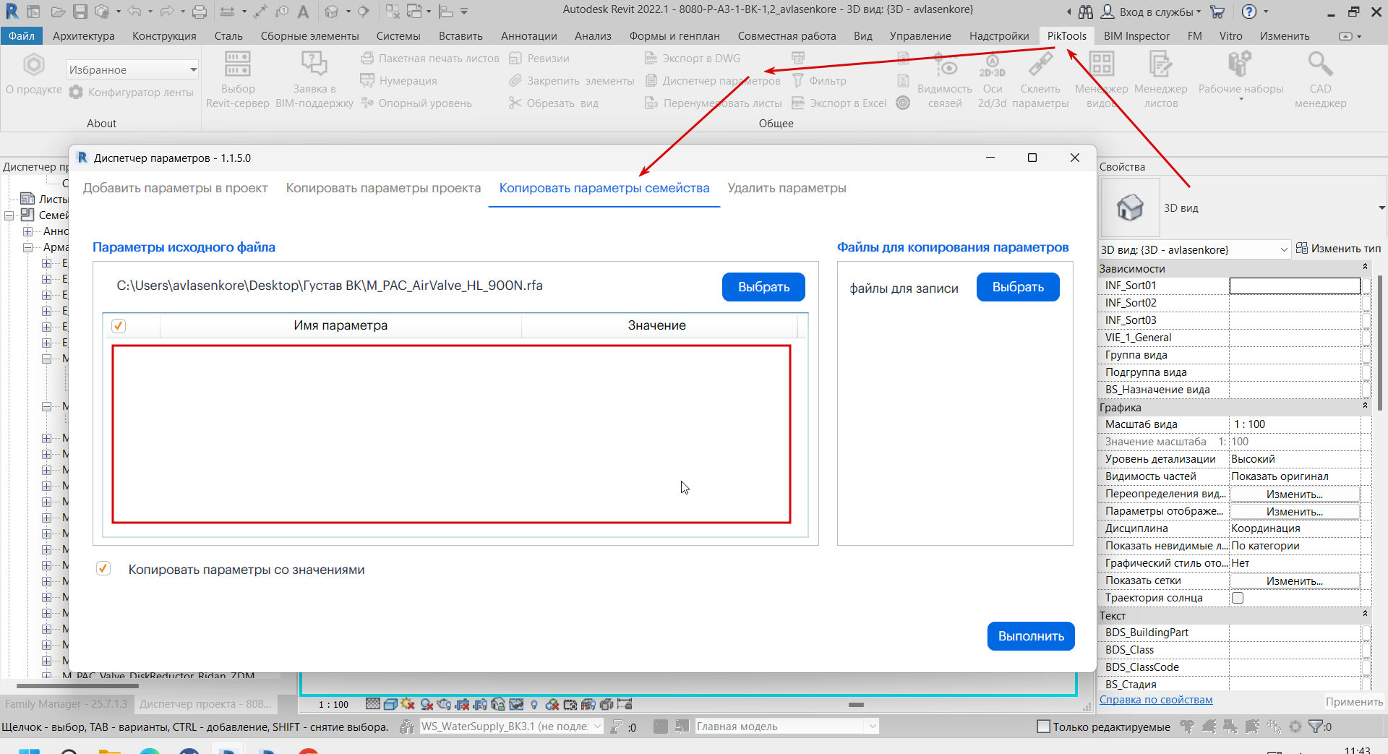
Task: Toggle Только редактируемые checkbox
Action: coord(1043,727)
